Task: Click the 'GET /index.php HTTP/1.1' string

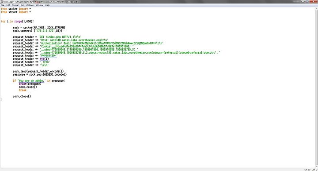Action: point(60,37)
